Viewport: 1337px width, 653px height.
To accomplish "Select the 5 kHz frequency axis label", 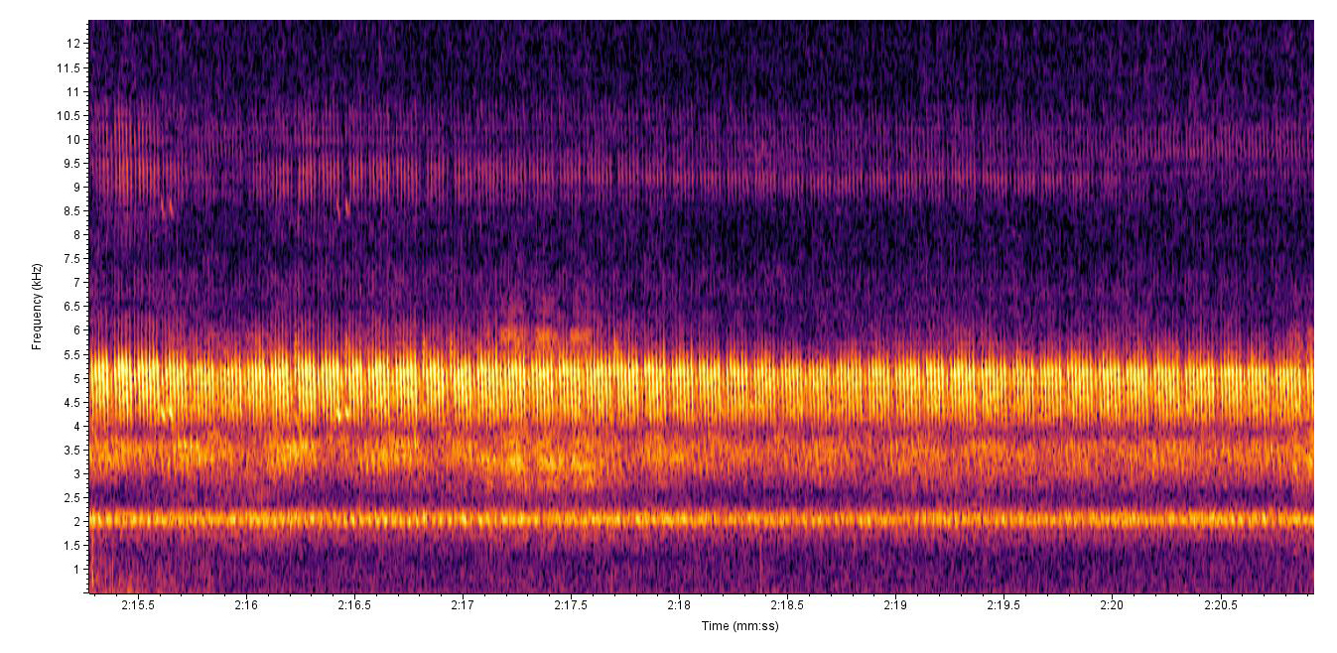I will coord(75,378).
